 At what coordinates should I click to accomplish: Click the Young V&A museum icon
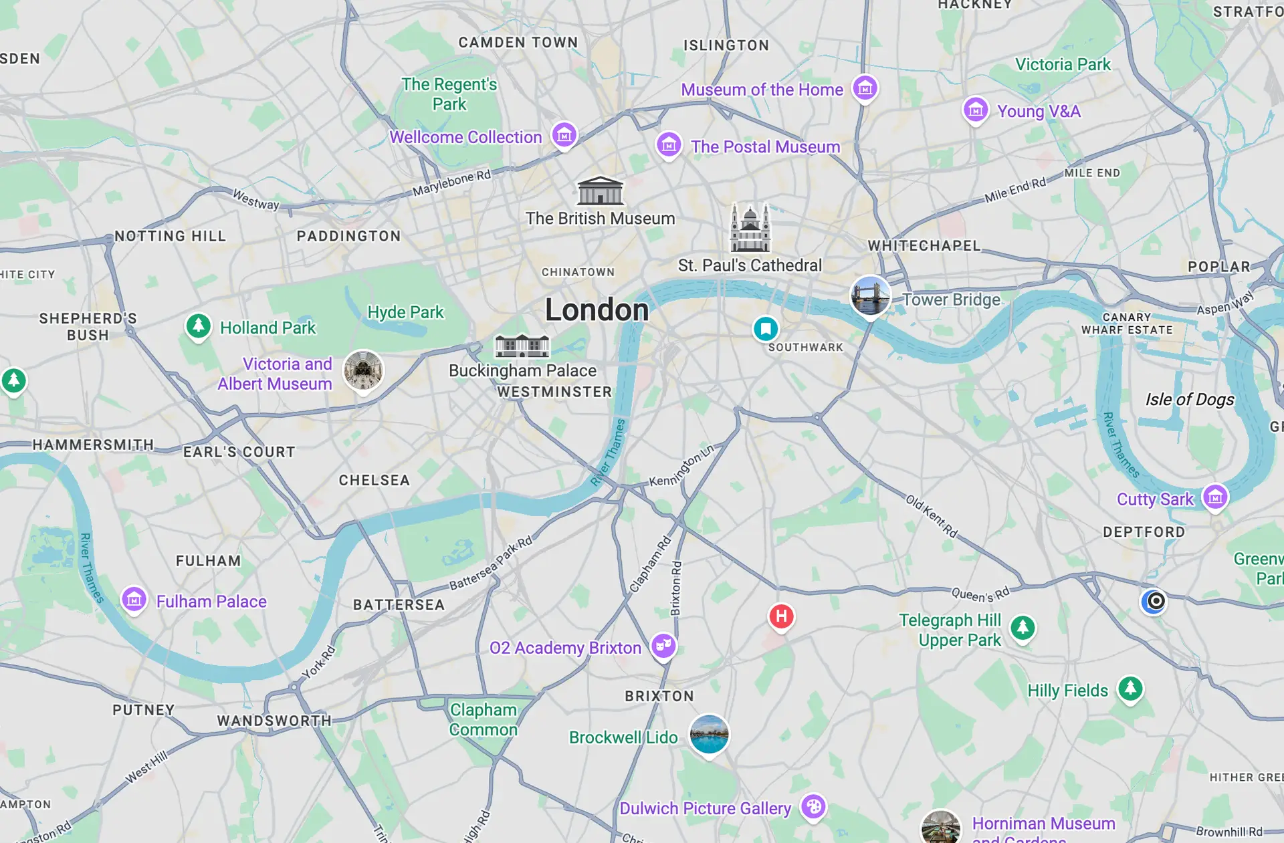click(976, 110)
